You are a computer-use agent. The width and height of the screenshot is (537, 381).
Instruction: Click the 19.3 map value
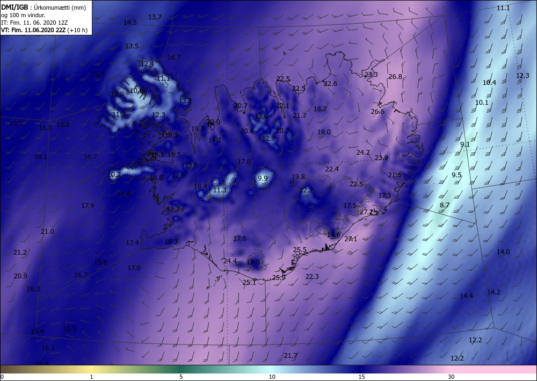click(198, 129)
